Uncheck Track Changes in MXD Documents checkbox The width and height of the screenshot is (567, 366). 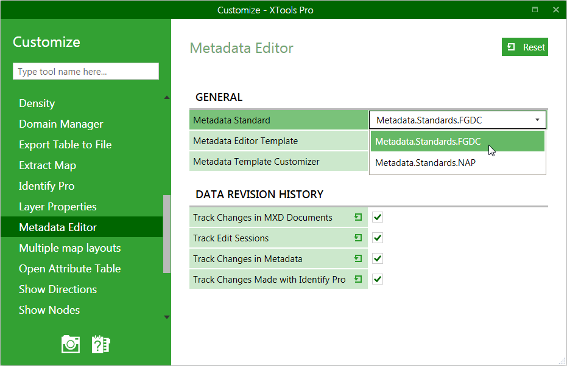pyautogui.click(x=378, y=217)
